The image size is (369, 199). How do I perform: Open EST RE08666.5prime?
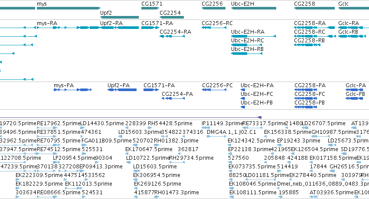(59, 193)
